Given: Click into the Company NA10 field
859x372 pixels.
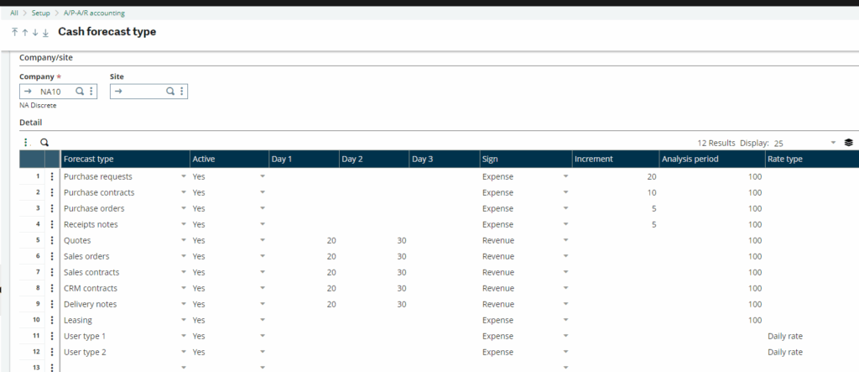Looking at the screenshot, I should pyautogui.click(x=58, y=92).
